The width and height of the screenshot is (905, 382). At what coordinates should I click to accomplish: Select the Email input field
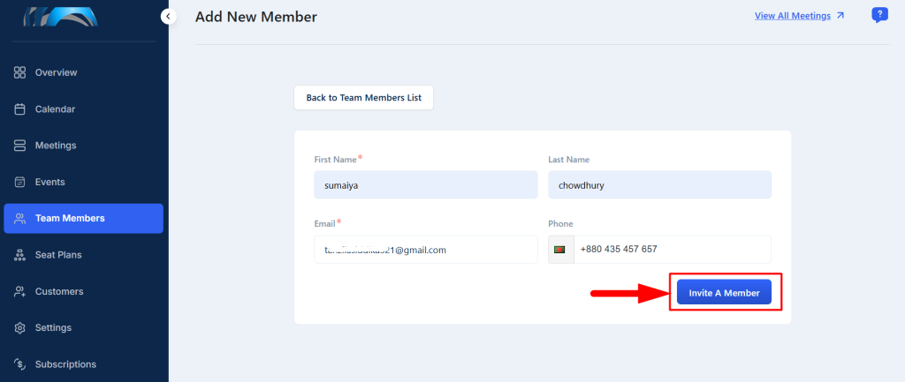click(425, 250)
